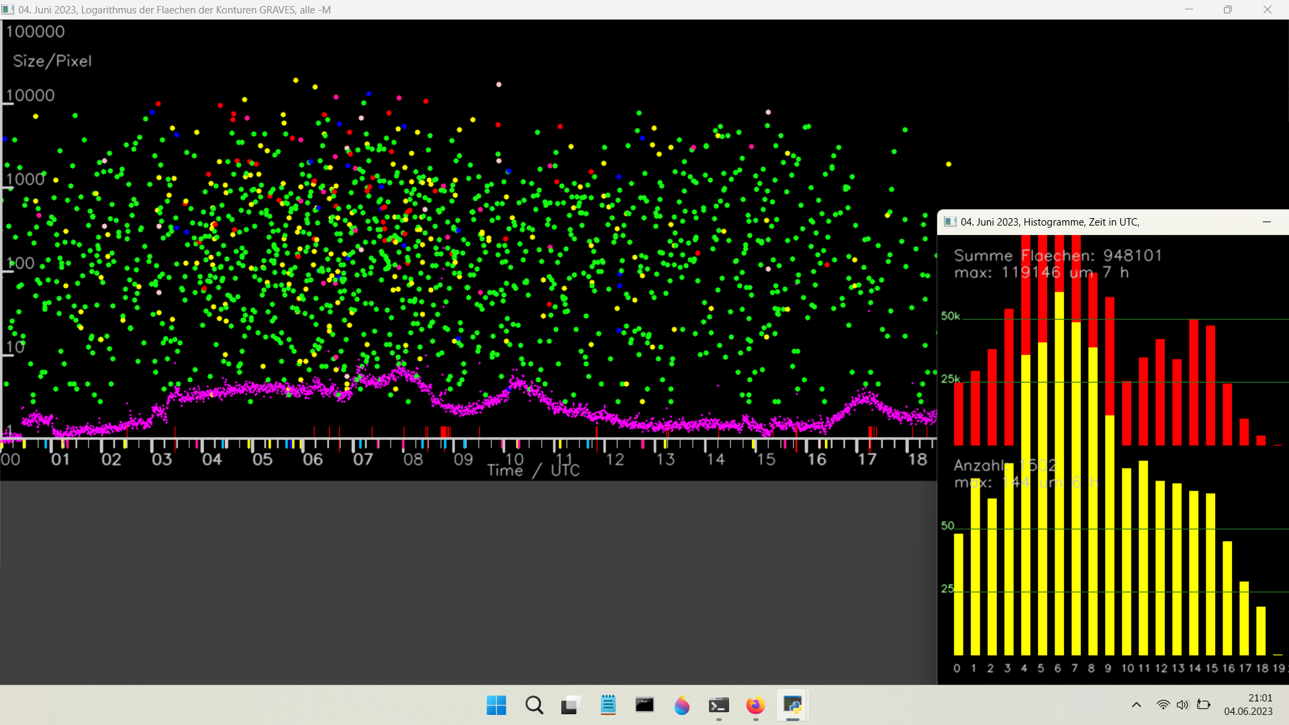Open the battery status tray icon
Image resolution: width=1289 pixels, height=725 pixels.
1204,705
